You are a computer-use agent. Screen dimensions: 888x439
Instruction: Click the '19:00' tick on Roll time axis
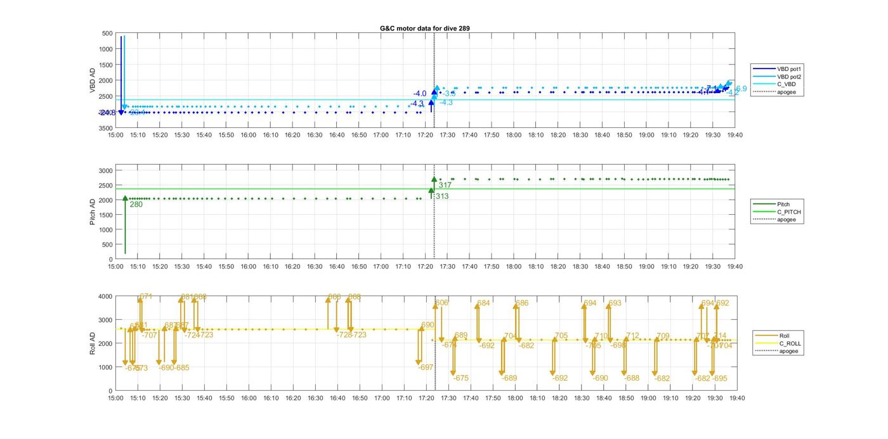pos(648,398)
